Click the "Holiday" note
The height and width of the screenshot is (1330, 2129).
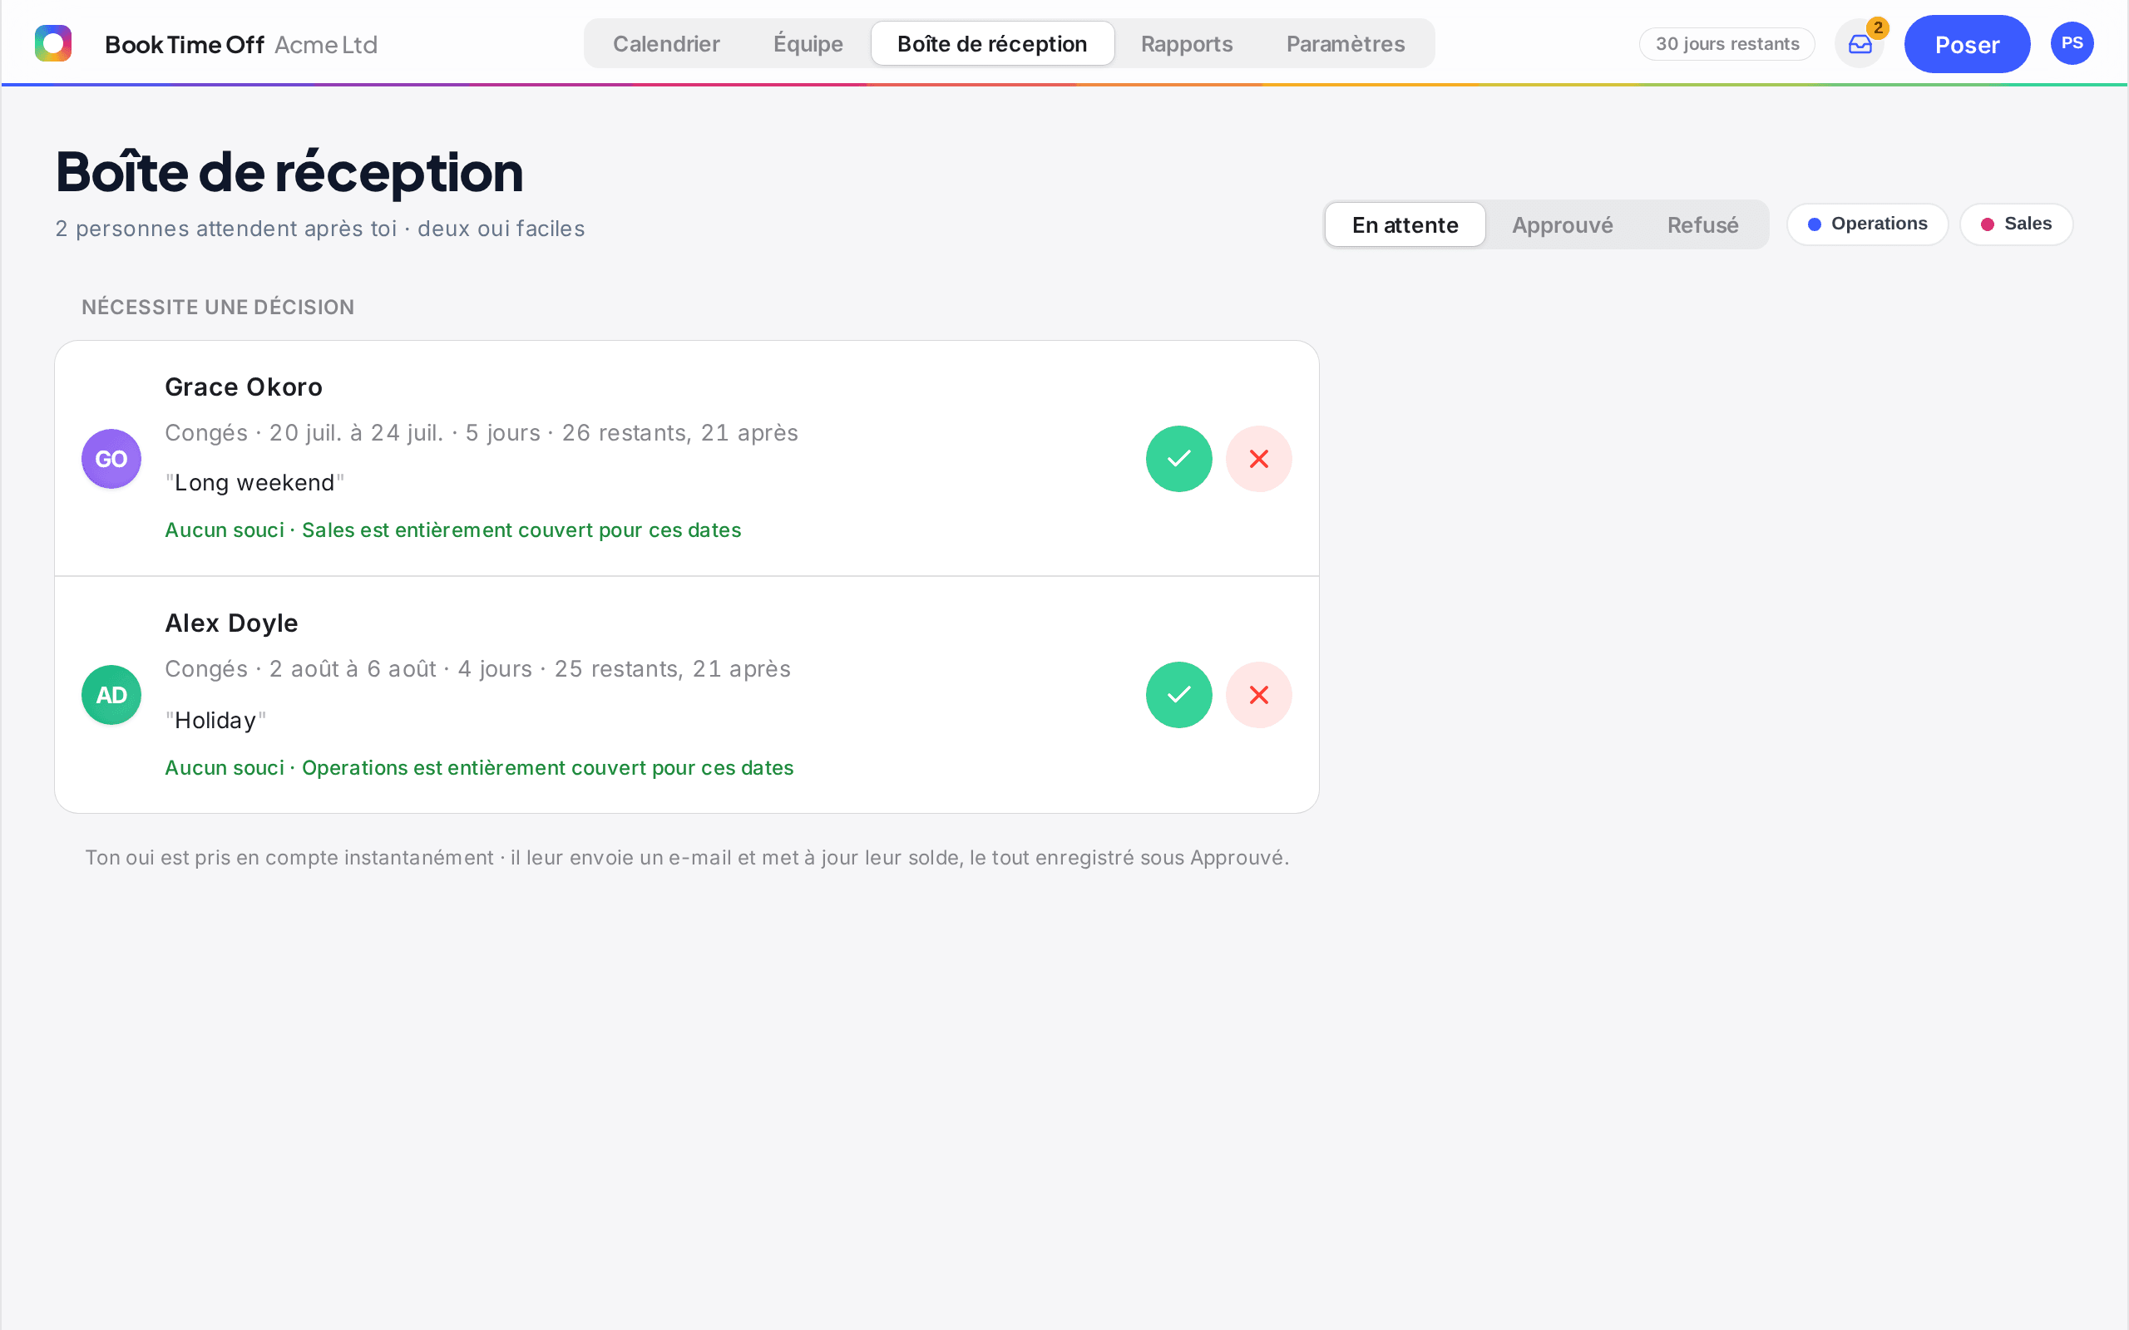coord(215,721)
